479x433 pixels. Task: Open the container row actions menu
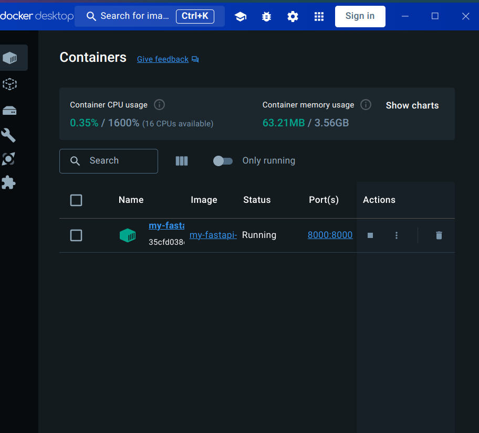point(397,235)
